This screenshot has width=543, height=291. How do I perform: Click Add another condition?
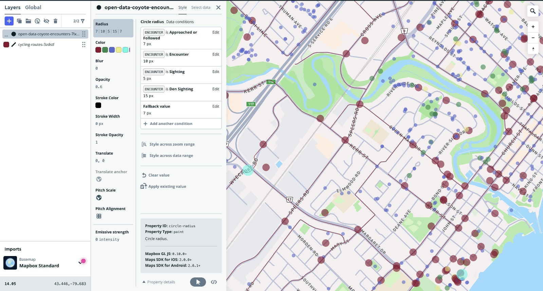(x=171, y=124)
